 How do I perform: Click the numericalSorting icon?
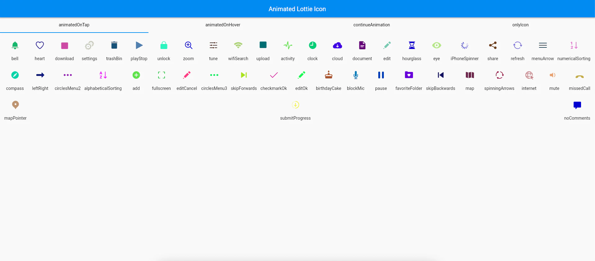pyautogui.click(x=574, y=45)
